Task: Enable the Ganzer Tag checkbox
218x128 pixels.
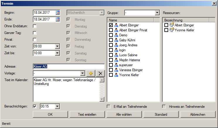Action: 35,33
